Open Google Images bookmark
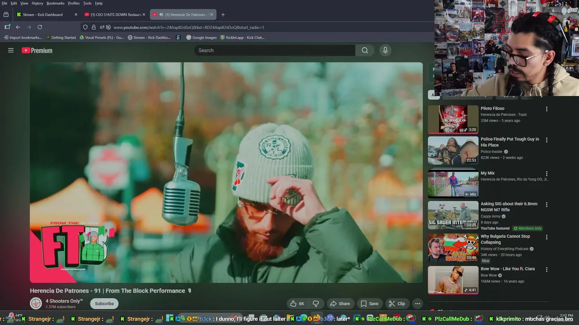Screen dimensions: 579x325 (202, 37)
